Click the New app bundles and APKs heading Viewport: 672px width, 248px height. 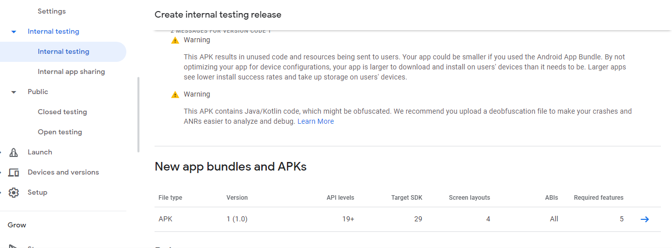coord(231,167)
